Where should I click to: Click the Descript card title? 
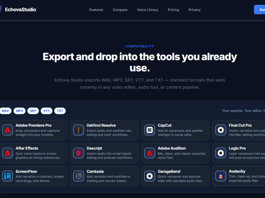click(94, 148)
